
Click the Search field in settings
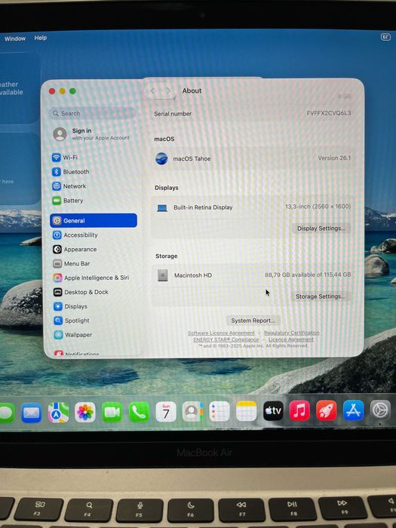[x=93, y=113]
